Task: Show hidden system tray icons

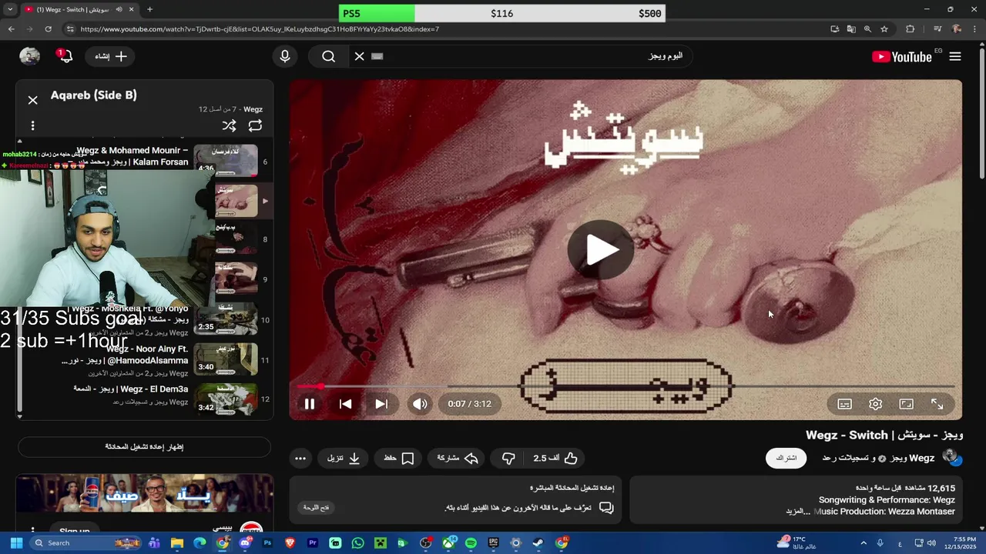Action: 863,543
